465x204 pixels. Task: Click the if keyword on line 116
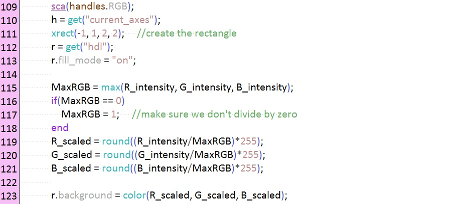tap(54, 101)
